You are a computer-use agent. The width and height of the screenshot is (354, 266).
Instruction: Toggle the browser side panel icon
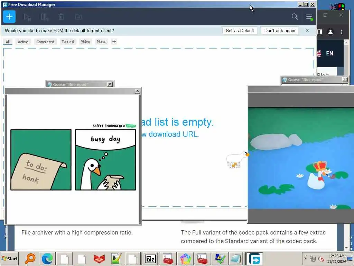pyautogui.click(x=319, y=32)
